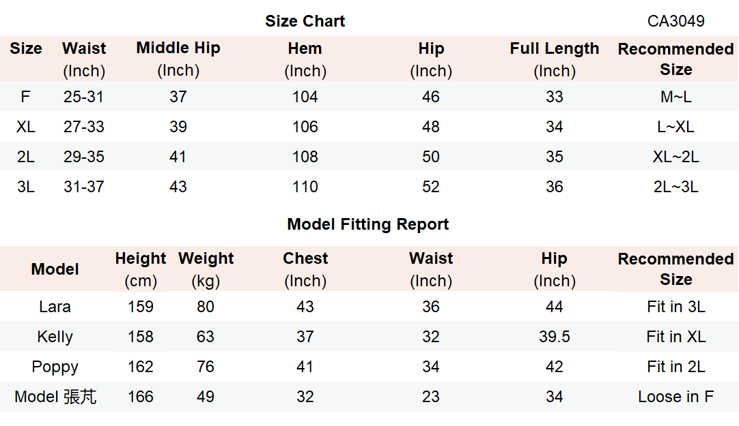This screenshot has height=426, width=739.
Task: Click model name Kelly
Action: (55, 337)
